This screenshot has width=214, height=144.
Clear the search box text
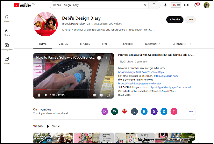coord(145,5)
